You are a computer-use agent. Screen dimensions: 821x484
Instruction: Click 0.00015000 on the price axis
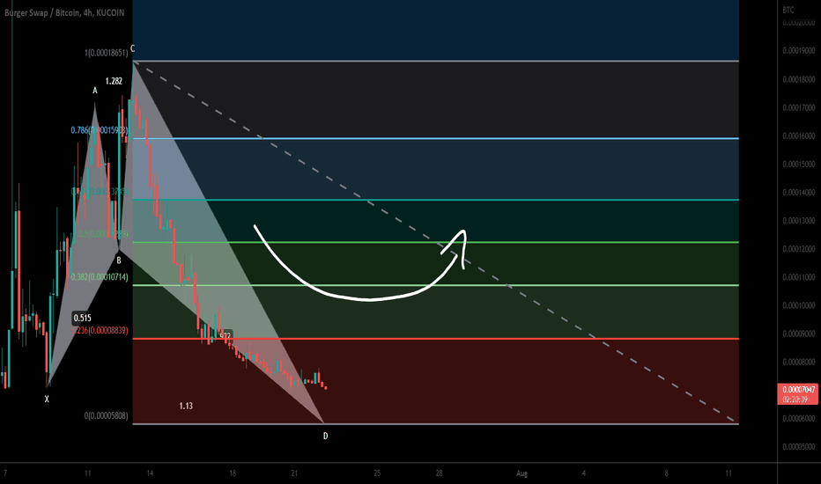coord(798,165)
